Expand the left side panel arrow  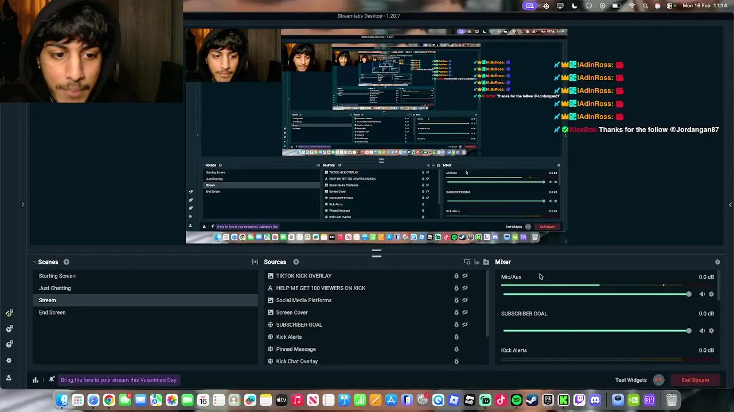coord(23,204)
